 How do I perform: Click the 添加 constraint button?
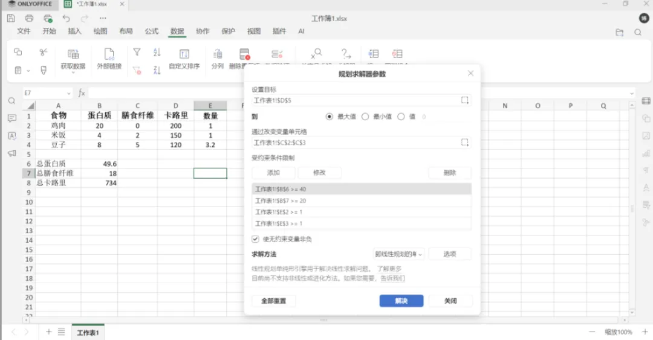point(273,173)
